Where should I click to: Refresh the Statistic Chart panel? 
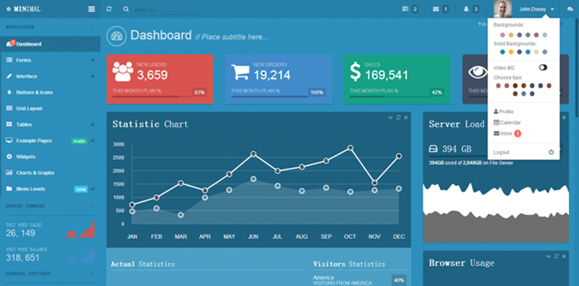[x=398, y=118]
